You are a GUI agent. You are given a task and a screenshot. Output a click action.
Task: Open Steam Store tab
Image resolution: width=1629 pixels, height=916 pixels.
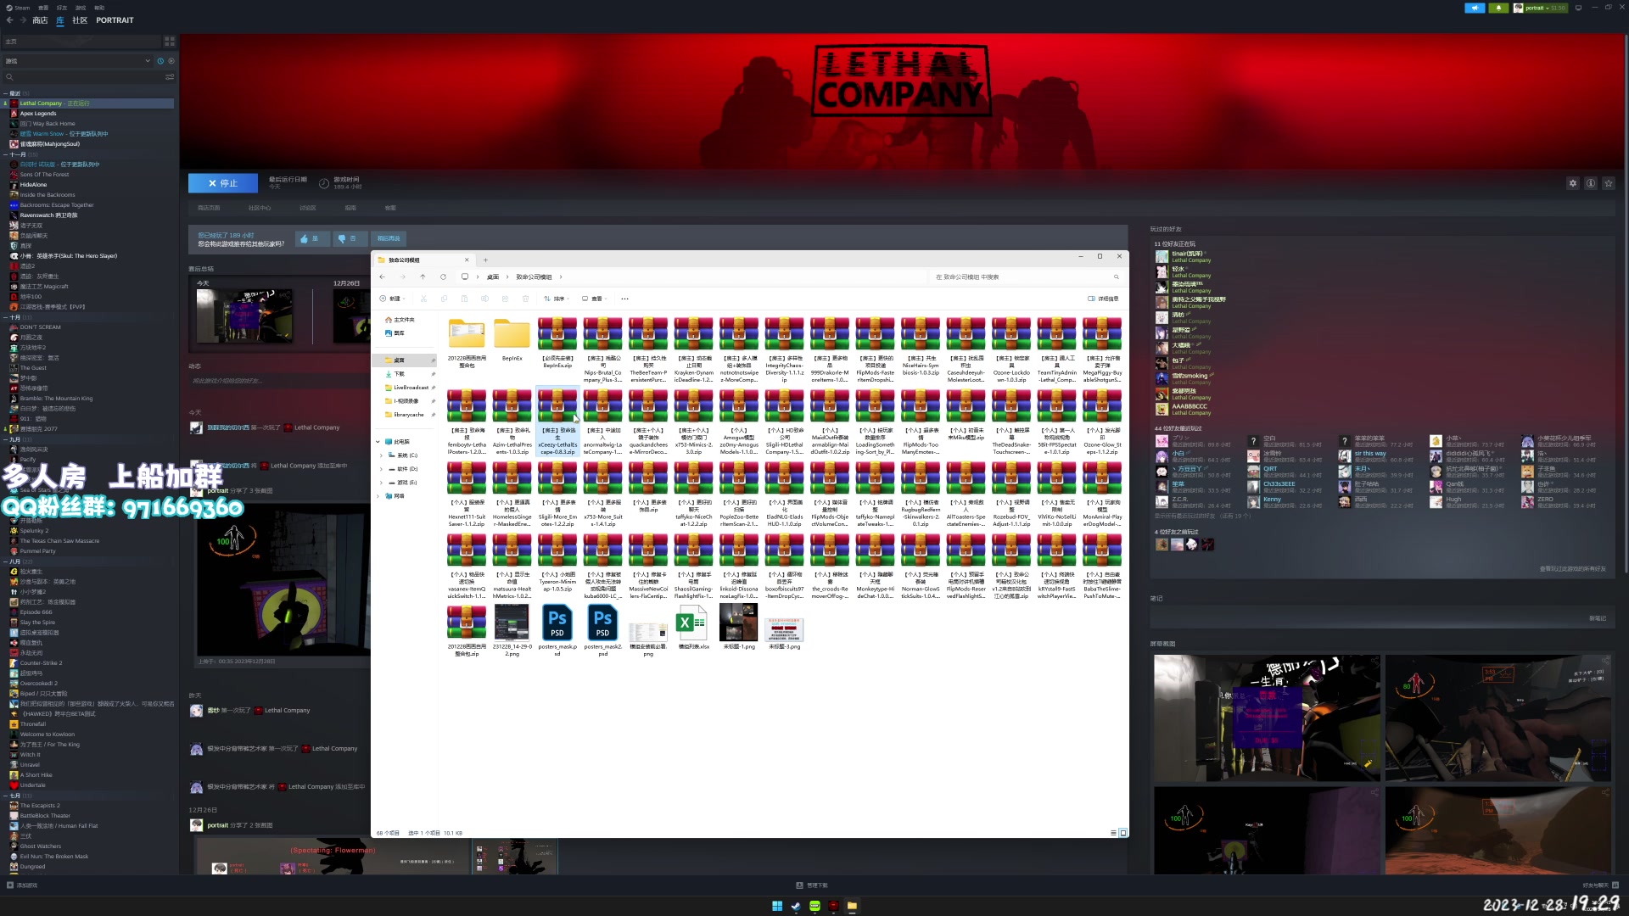click(x=40, y=20)
